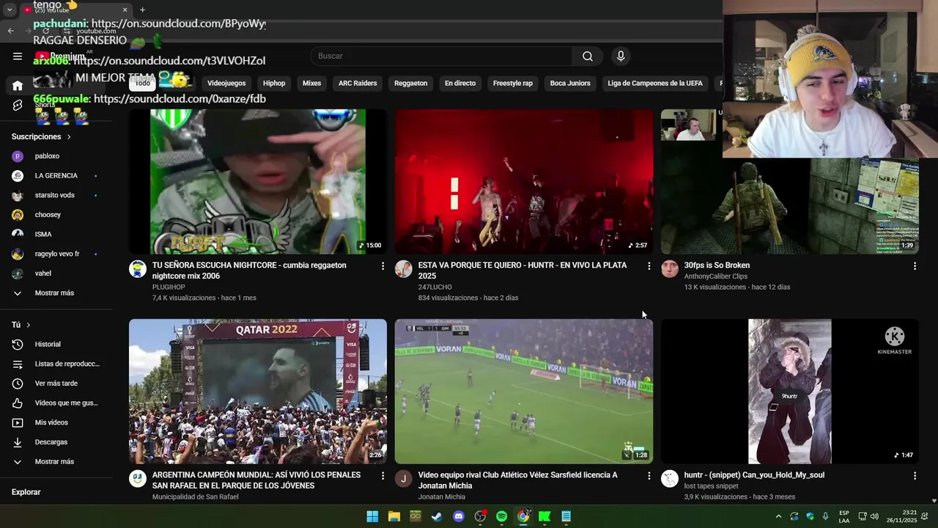Click the Explorar sidebar heading

[x=26, y=492]
